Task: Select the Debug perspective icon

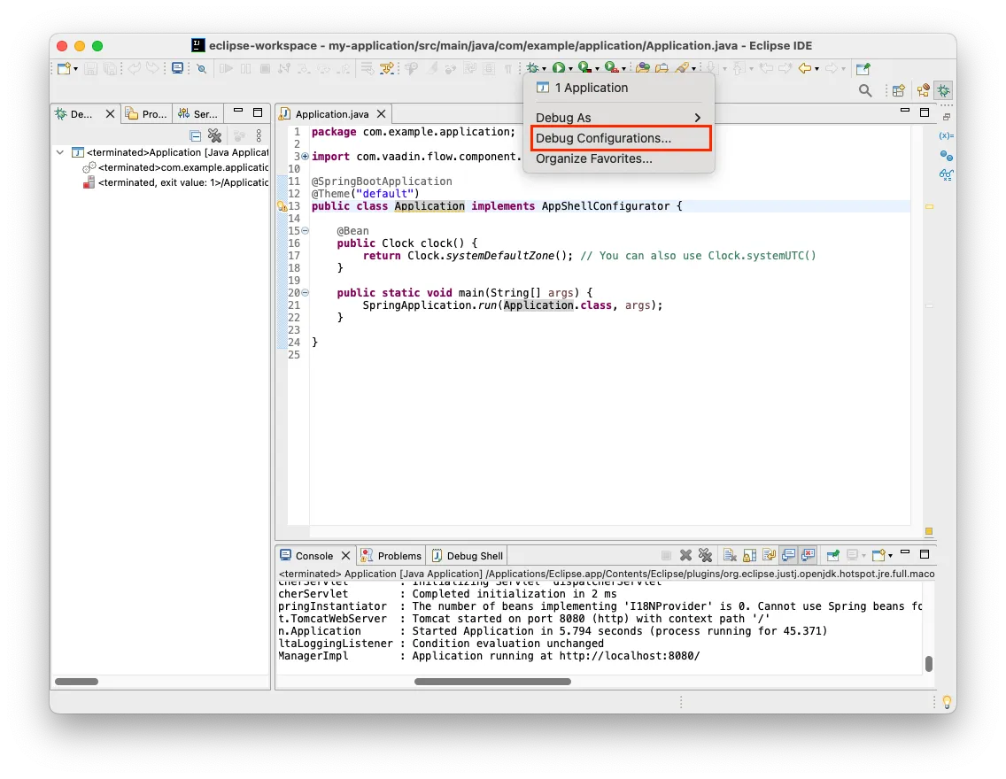Action: click(942, 90)
